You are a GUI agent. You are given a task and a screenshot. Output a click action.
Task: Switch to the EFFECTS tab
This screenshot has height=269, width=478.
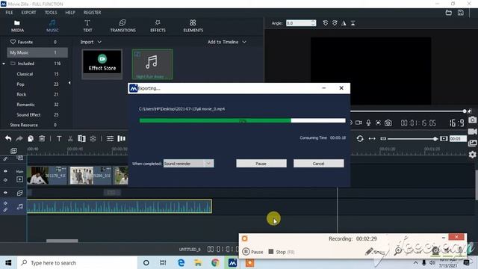pyautogui.click(x=158, y=26)
